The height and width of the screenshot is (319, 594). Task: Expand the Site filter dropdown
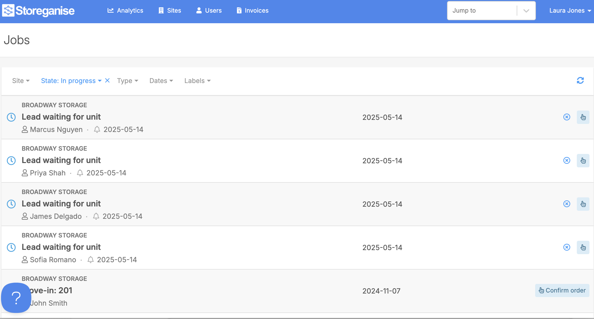(21, 81)
